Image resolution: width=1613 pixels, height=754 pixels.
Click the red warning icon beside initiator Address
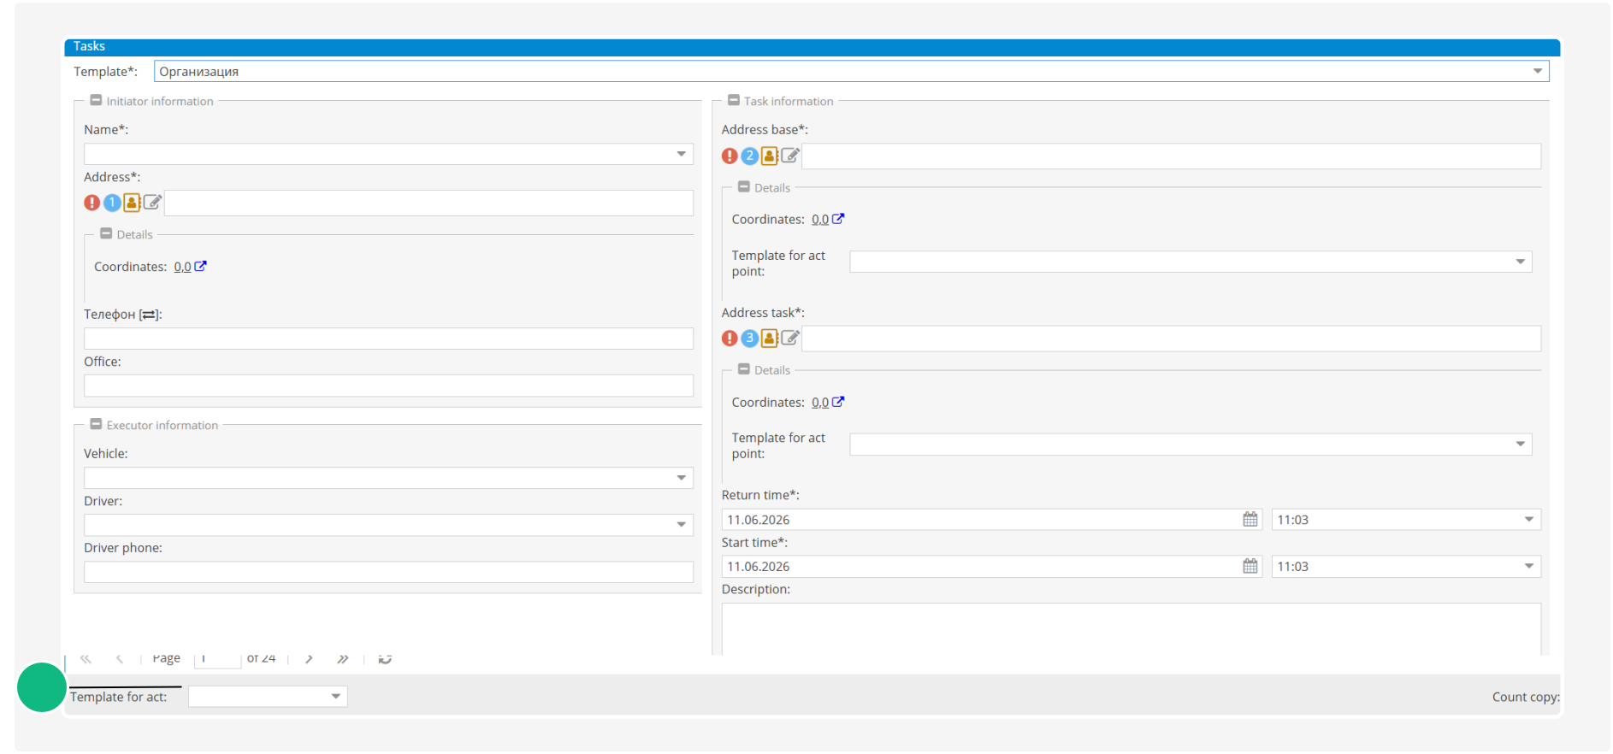tap(92, 203)
